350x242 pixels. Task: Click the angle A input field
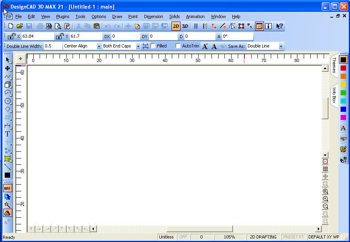click(x=237, y=36)
